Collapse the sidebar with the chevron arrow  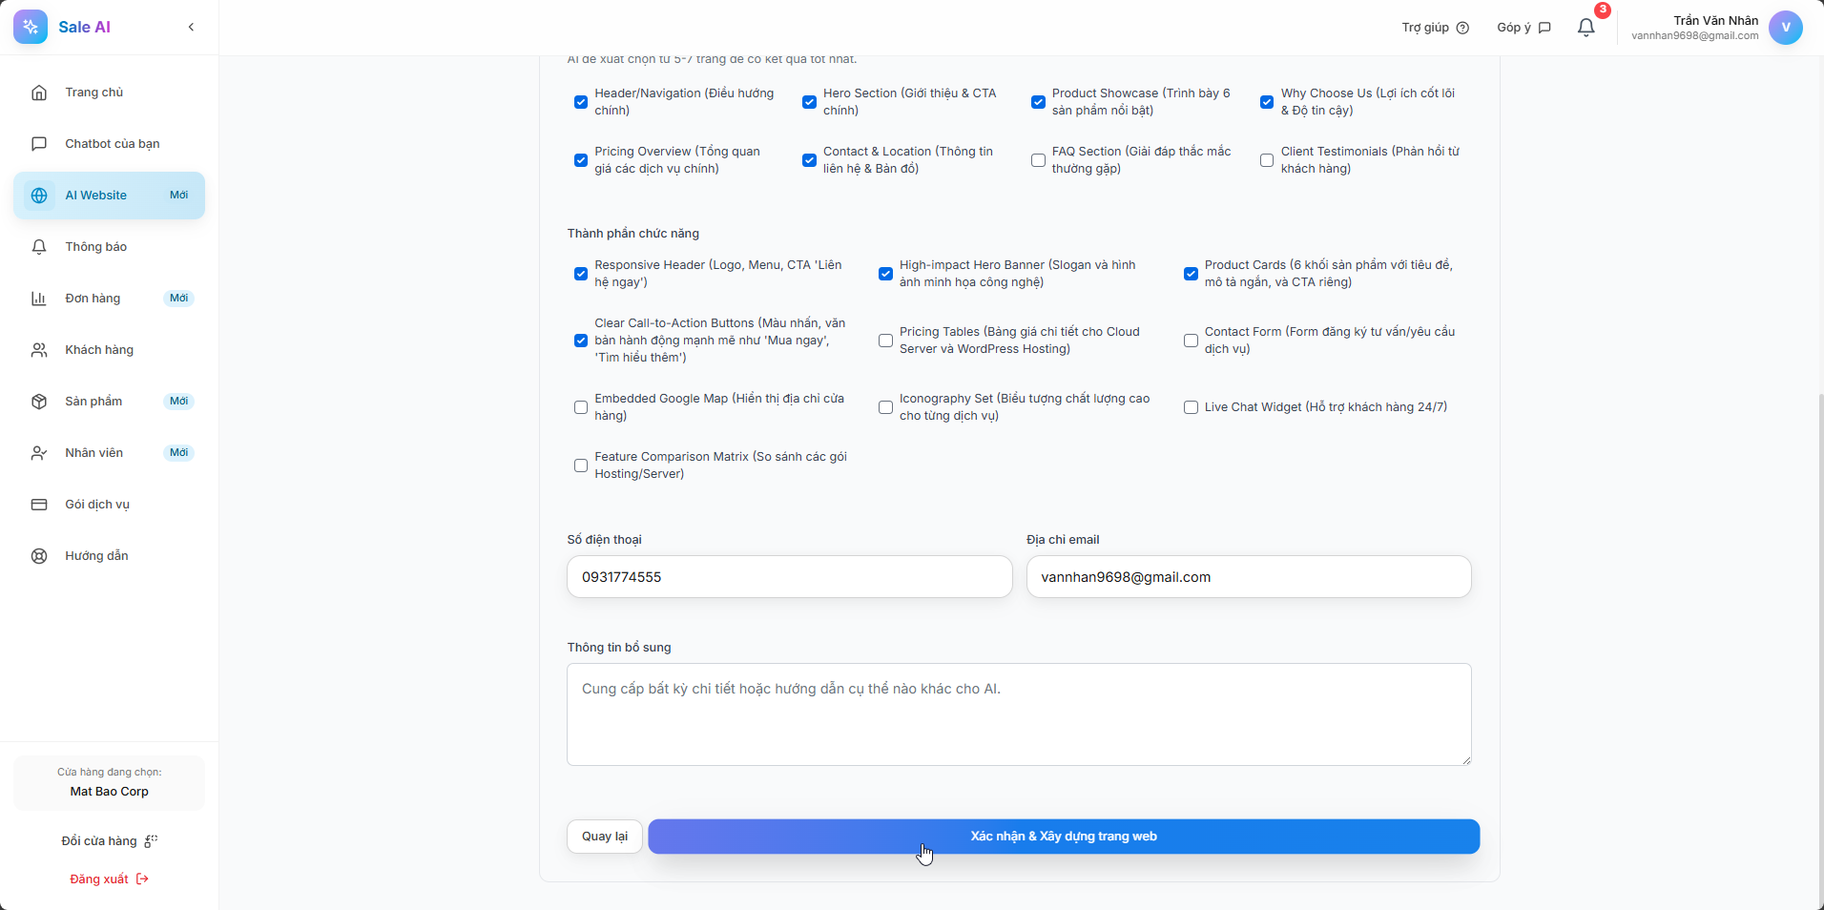pos(191,28)
